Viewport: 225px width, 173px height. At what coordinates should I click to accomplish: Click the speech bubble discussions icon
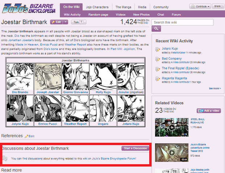coord(5,159)
